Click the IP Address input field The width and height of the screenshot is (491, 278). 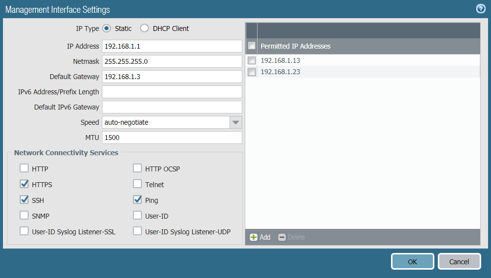coord(172,46)
